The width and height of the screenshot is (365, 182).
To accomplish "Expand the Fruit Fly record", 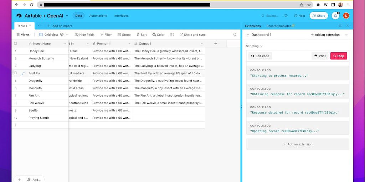I will pos(23,73).
